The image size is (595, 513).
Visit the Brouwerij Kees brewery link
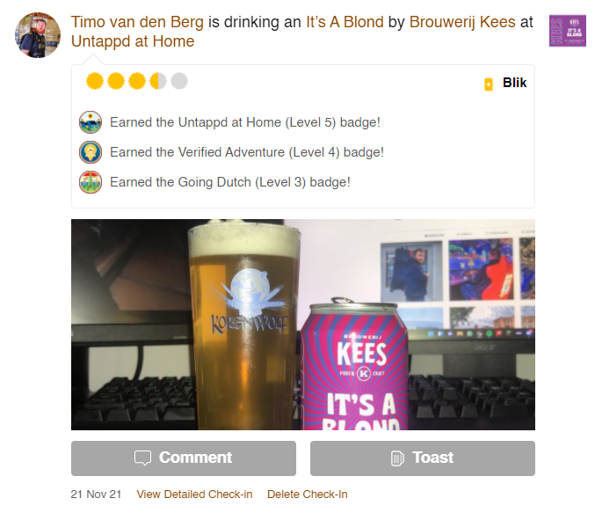point(462,22)
